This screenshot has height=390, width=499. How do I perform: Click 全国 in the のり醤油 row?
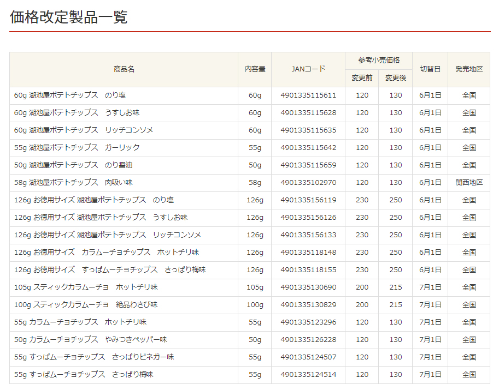point(469,165)
